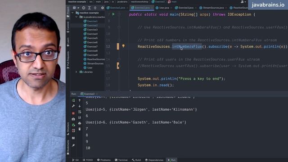Click the gear icon in Project panel
The image size is (288, 162).
(103, 8)
